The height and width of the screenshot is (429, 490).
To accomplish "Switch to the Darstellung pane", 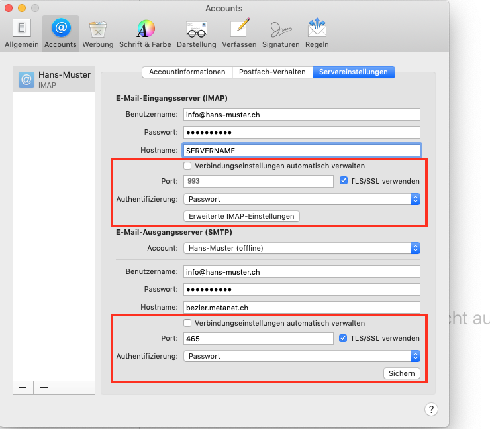I will pos(196,33).
